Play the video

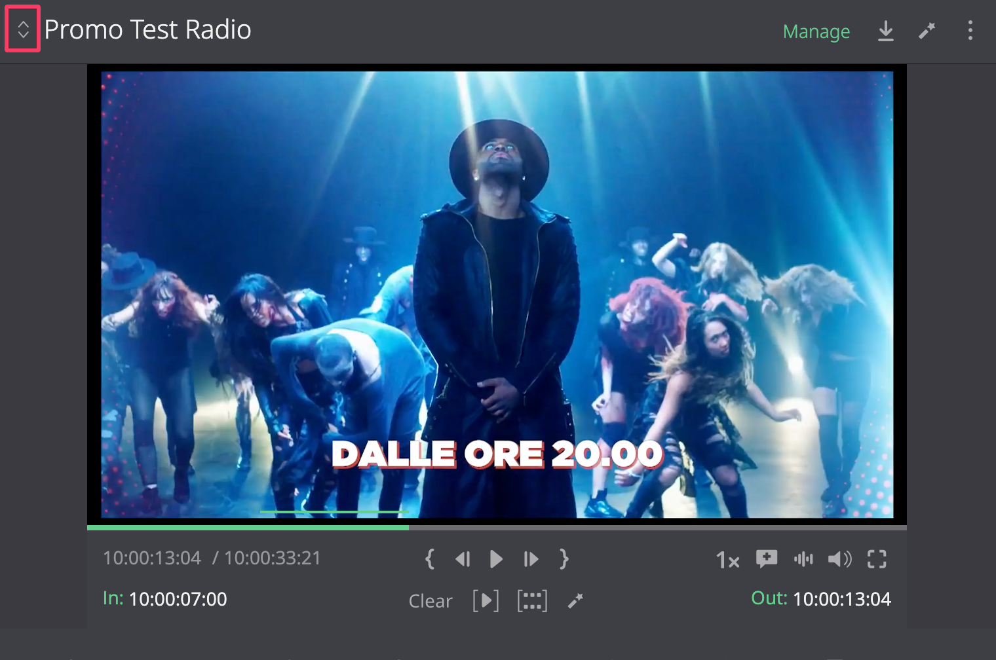point(496,559)
